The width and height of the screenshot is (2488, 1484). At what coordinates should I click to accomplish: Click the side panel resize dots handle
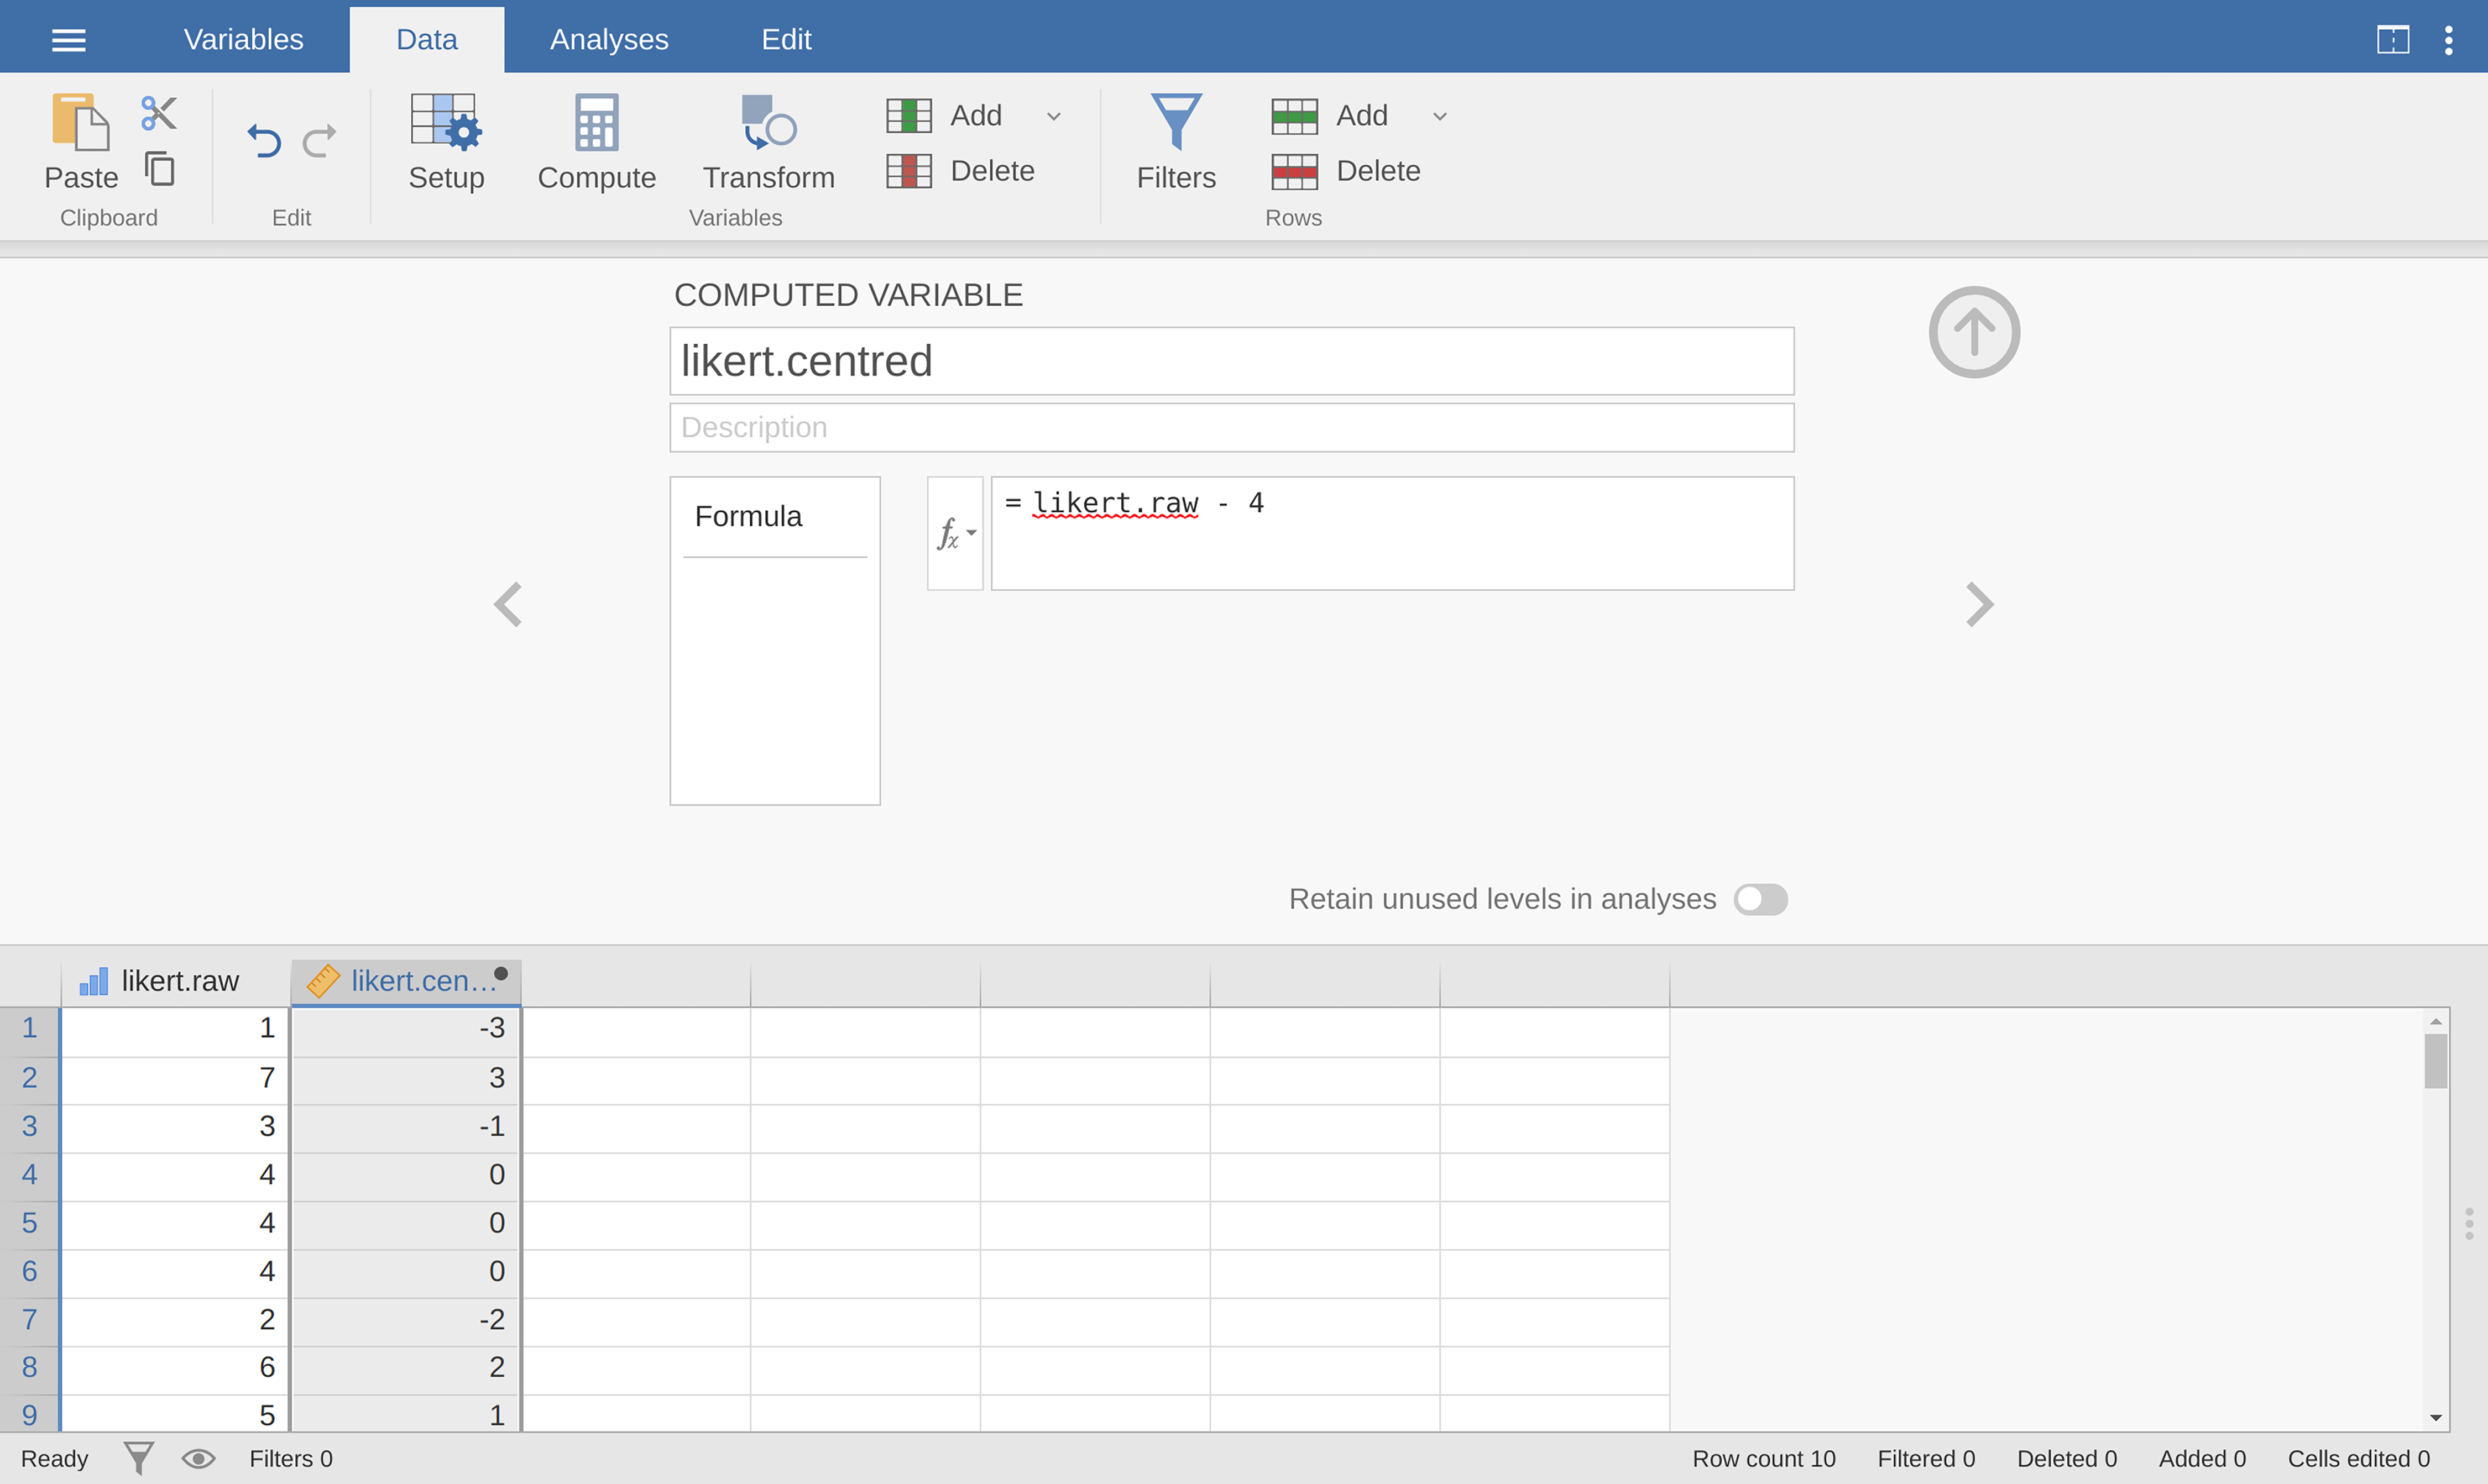pos(2469,1223)
